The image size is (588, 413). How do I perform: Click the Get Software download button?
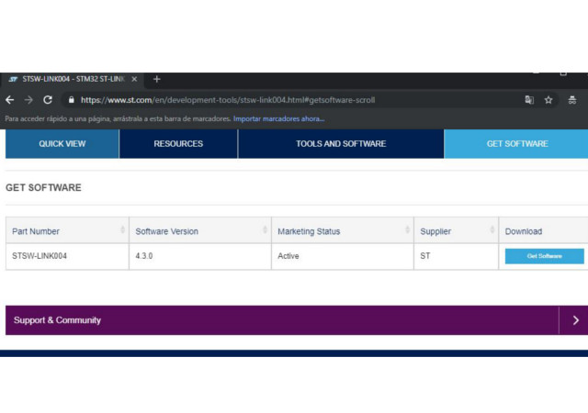click(544, 256)
